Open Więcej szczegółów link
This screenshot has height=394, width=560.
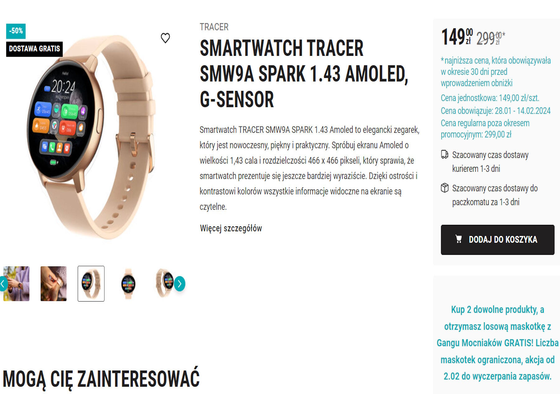(231, 228)
